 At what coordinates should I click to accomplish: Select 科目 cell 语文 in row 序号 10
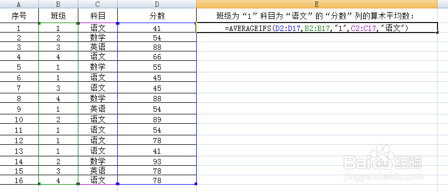[98, 120]
